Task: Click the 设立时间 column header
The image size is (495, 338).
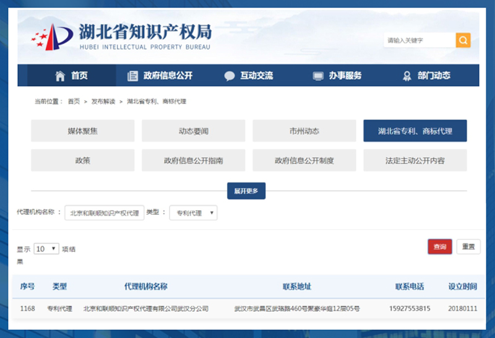Action: tap(463, 287)
